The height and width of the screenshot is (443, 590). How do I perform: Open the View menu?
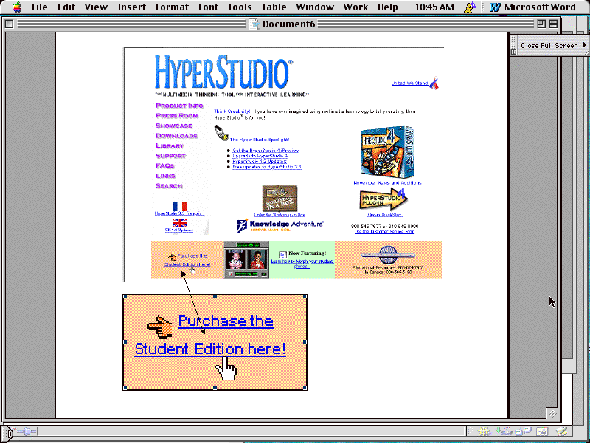tap(96, 7)
